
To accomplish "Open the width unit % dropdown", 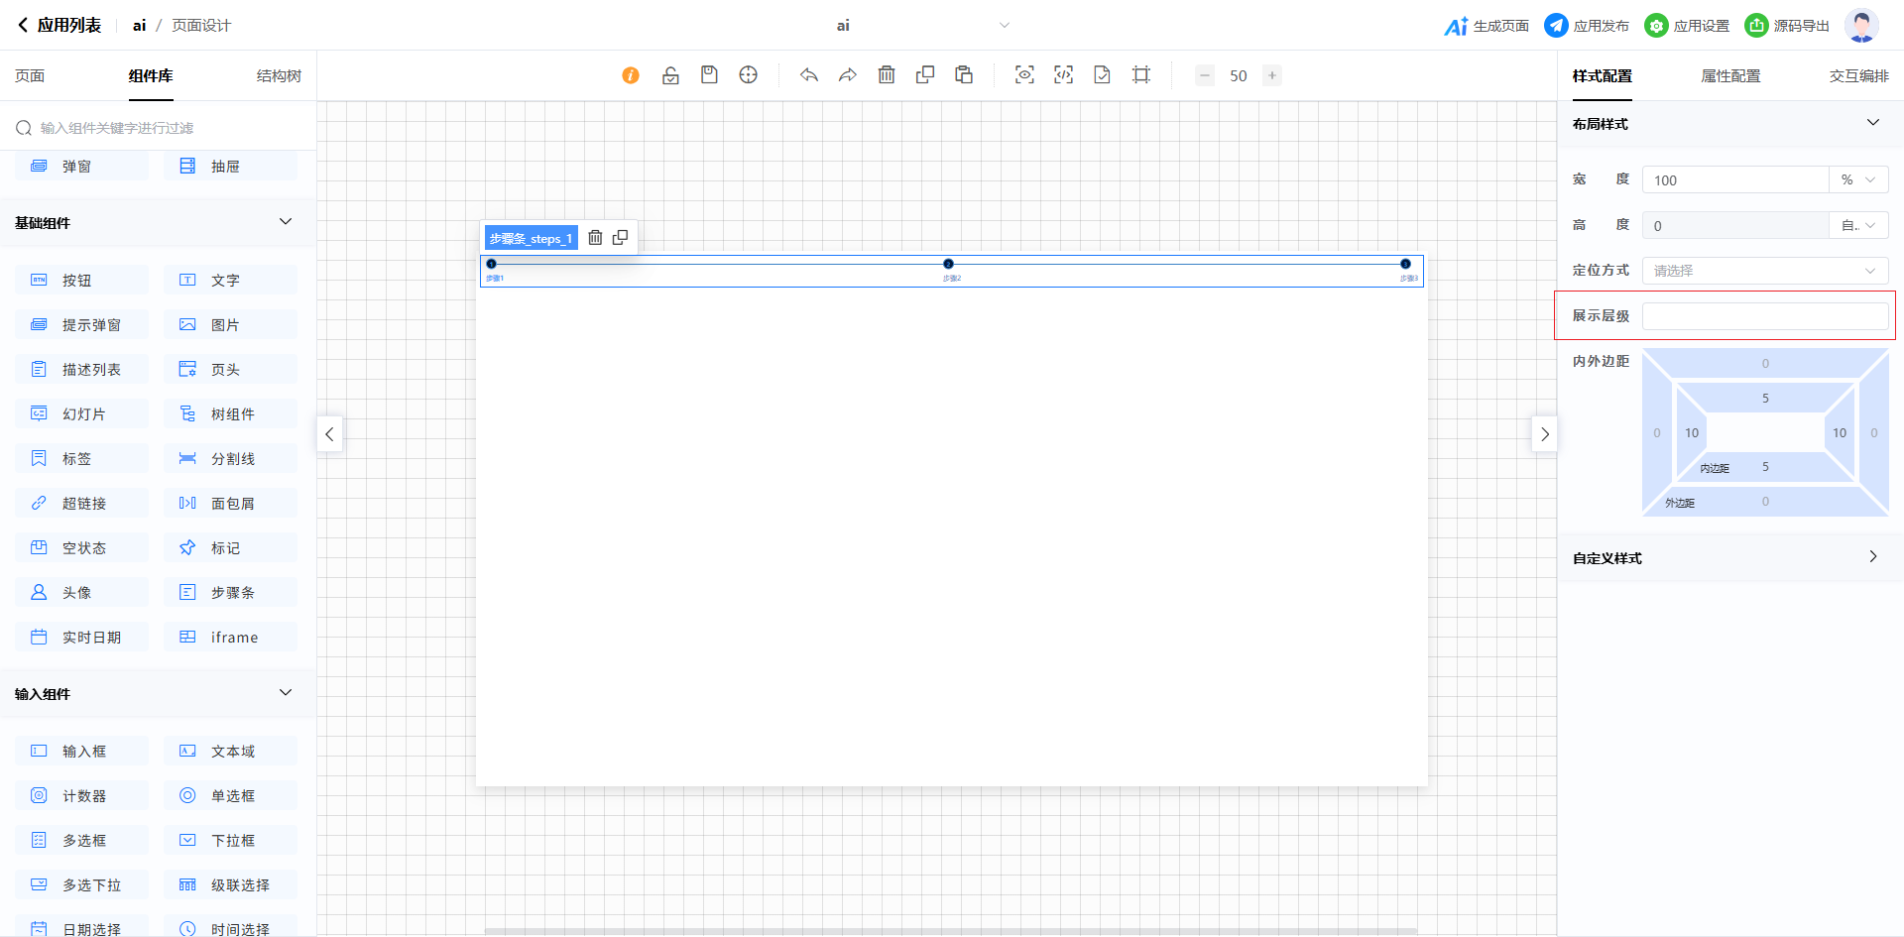I will tap(1857, 180).
